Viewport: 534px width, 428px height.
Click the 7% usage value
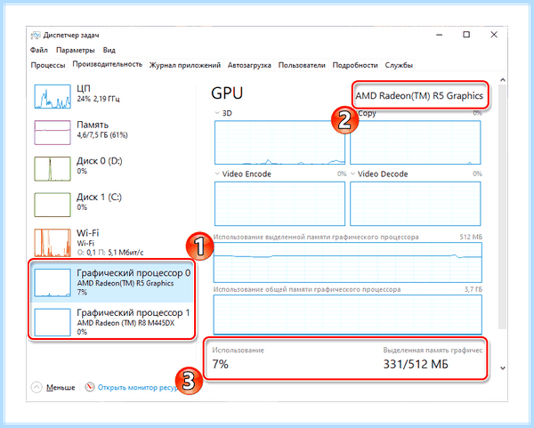[x=221, y=364]
